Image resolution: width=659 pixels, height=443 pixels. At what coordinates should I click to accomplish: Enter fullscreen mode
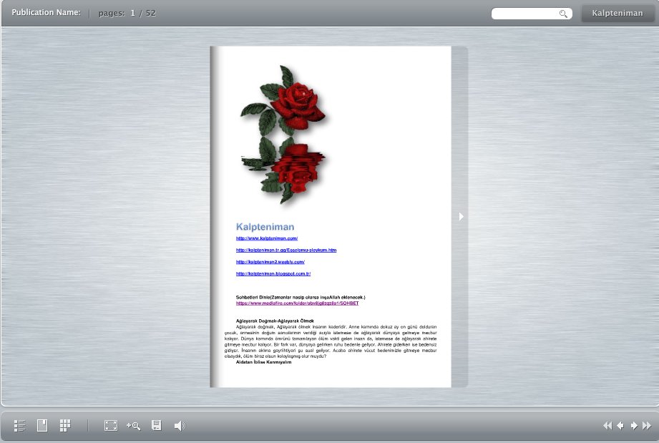click(x=111, y=426)
